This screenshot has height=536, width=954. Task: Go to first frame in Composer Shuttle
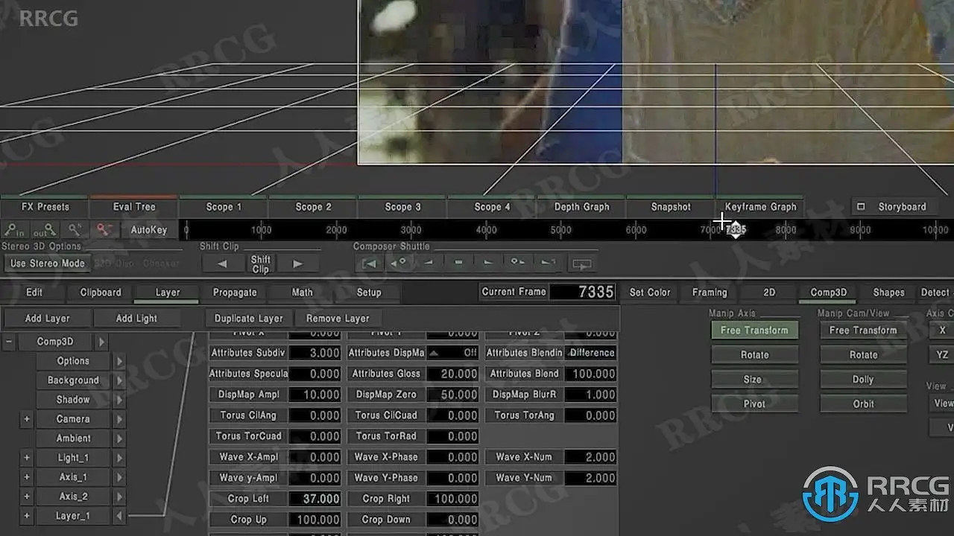tap(369, 264)
